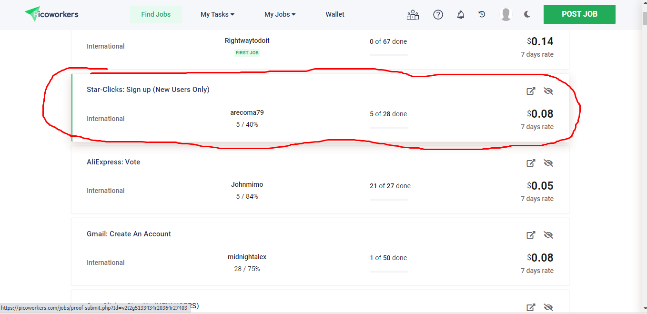Open the Gmail: Create An Account title

(129, 234)
